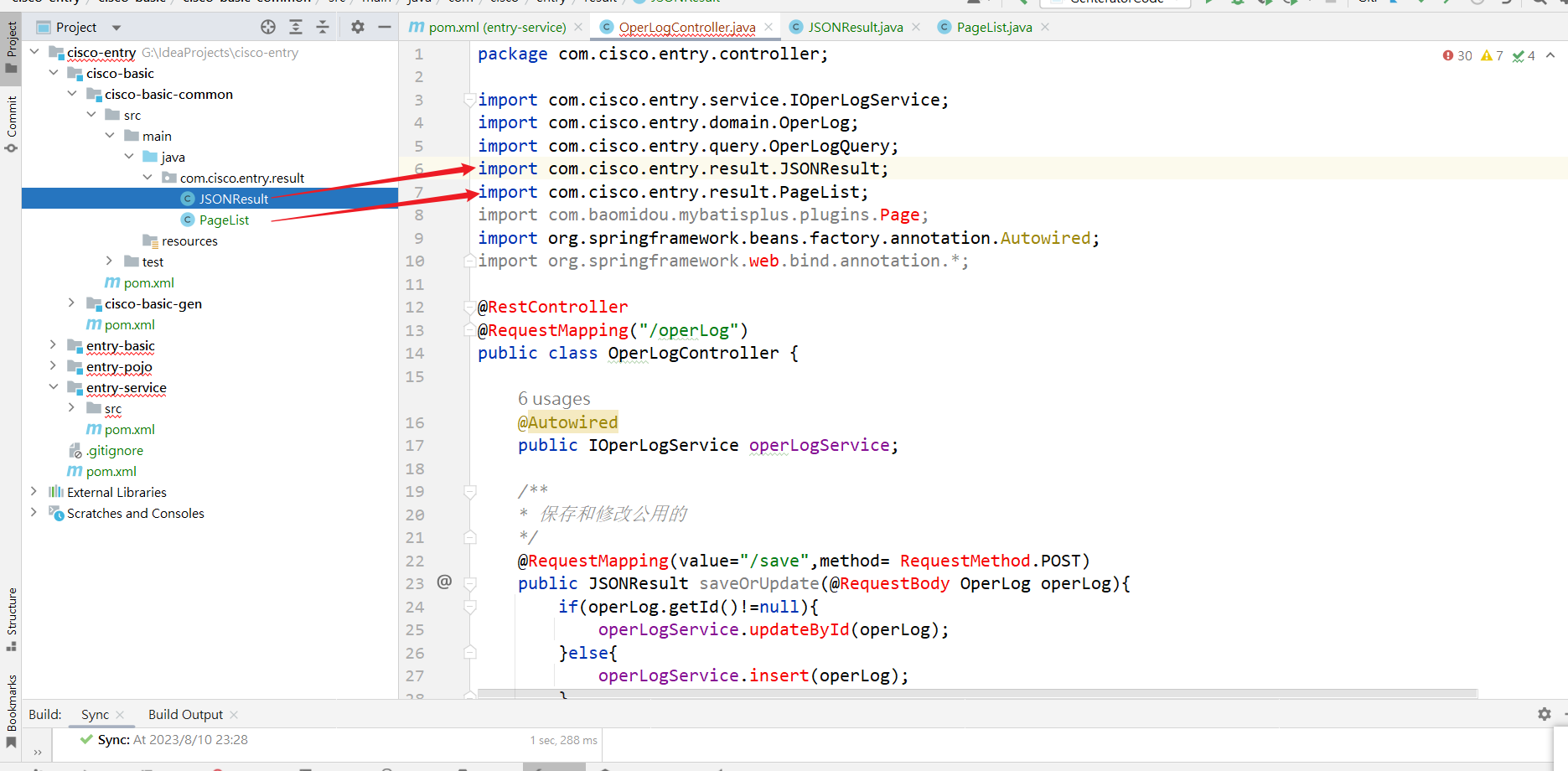
Task: Fold the import block at line 3
Action: 470,100
